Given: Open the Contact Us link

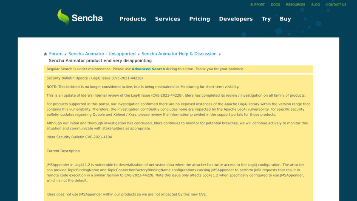Looking at the screenshot, I should click(336, 5).
